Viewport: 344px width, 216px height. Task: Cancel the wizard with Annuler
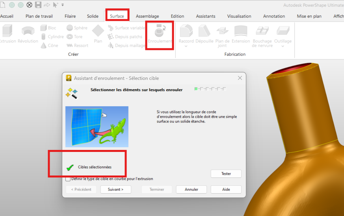click(191, 190)
